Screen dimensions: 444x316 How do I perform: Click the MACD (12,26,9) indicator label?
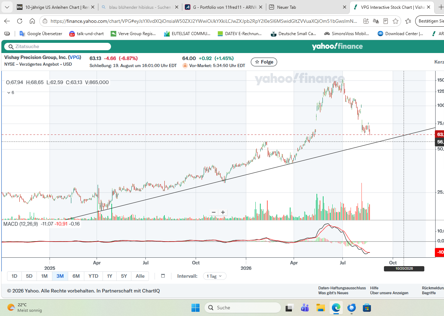click(21, 224)
